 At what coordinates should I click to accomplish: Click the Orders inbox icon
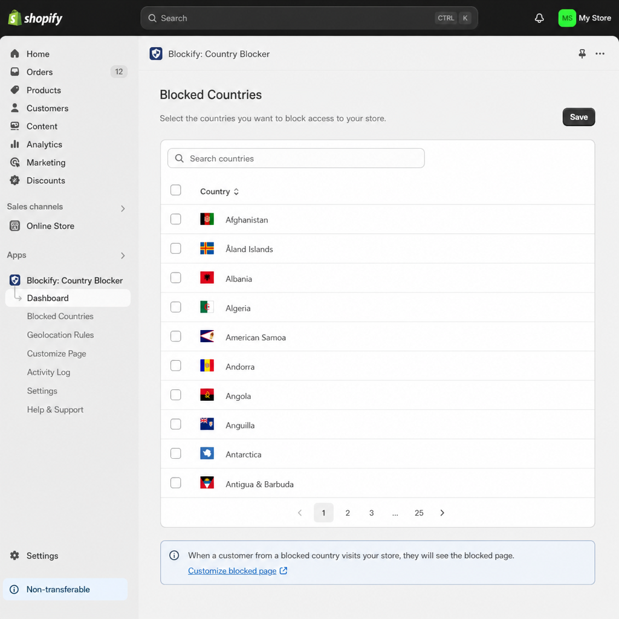click(15, 72)
